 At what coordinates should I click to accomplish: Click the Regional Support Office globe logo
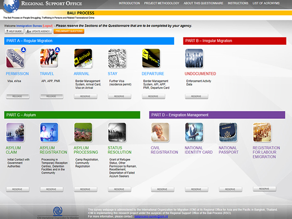tap(10, 6)
